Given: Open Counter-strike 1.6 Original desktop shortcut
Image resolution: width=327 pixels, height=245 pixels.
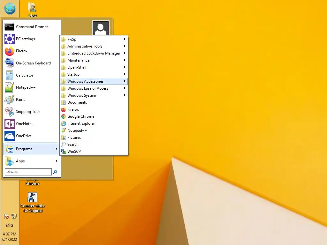Looking at the screenshot, I should point(33,202).
